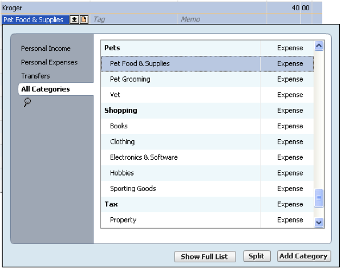Show the Transfers category list
The width and height of the screenshot is (341, 268).
click(35, 76)
